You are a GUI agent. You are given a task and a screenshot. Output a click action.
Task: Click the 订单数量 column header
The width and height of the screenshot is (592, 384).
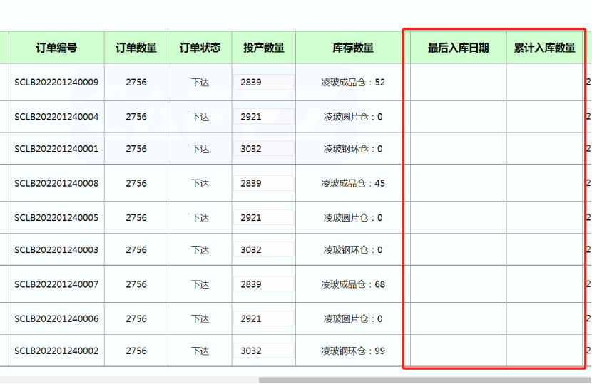pyautogui.click(x=136, y=48)
